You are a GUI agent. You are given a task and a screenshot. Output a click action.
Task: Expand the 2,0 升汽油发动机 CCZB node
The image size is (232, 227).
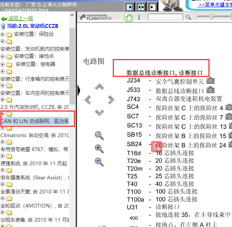coord(2,99)
